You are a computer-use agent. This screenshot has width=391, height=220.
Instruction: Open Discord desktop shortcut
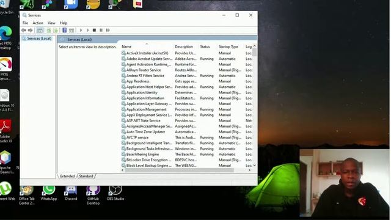71,194
